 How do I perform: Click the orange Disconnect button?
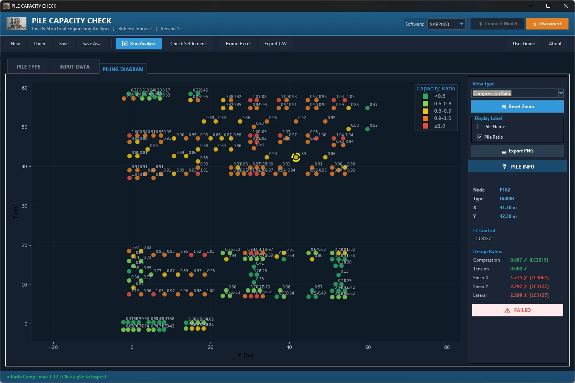[547, 24]
